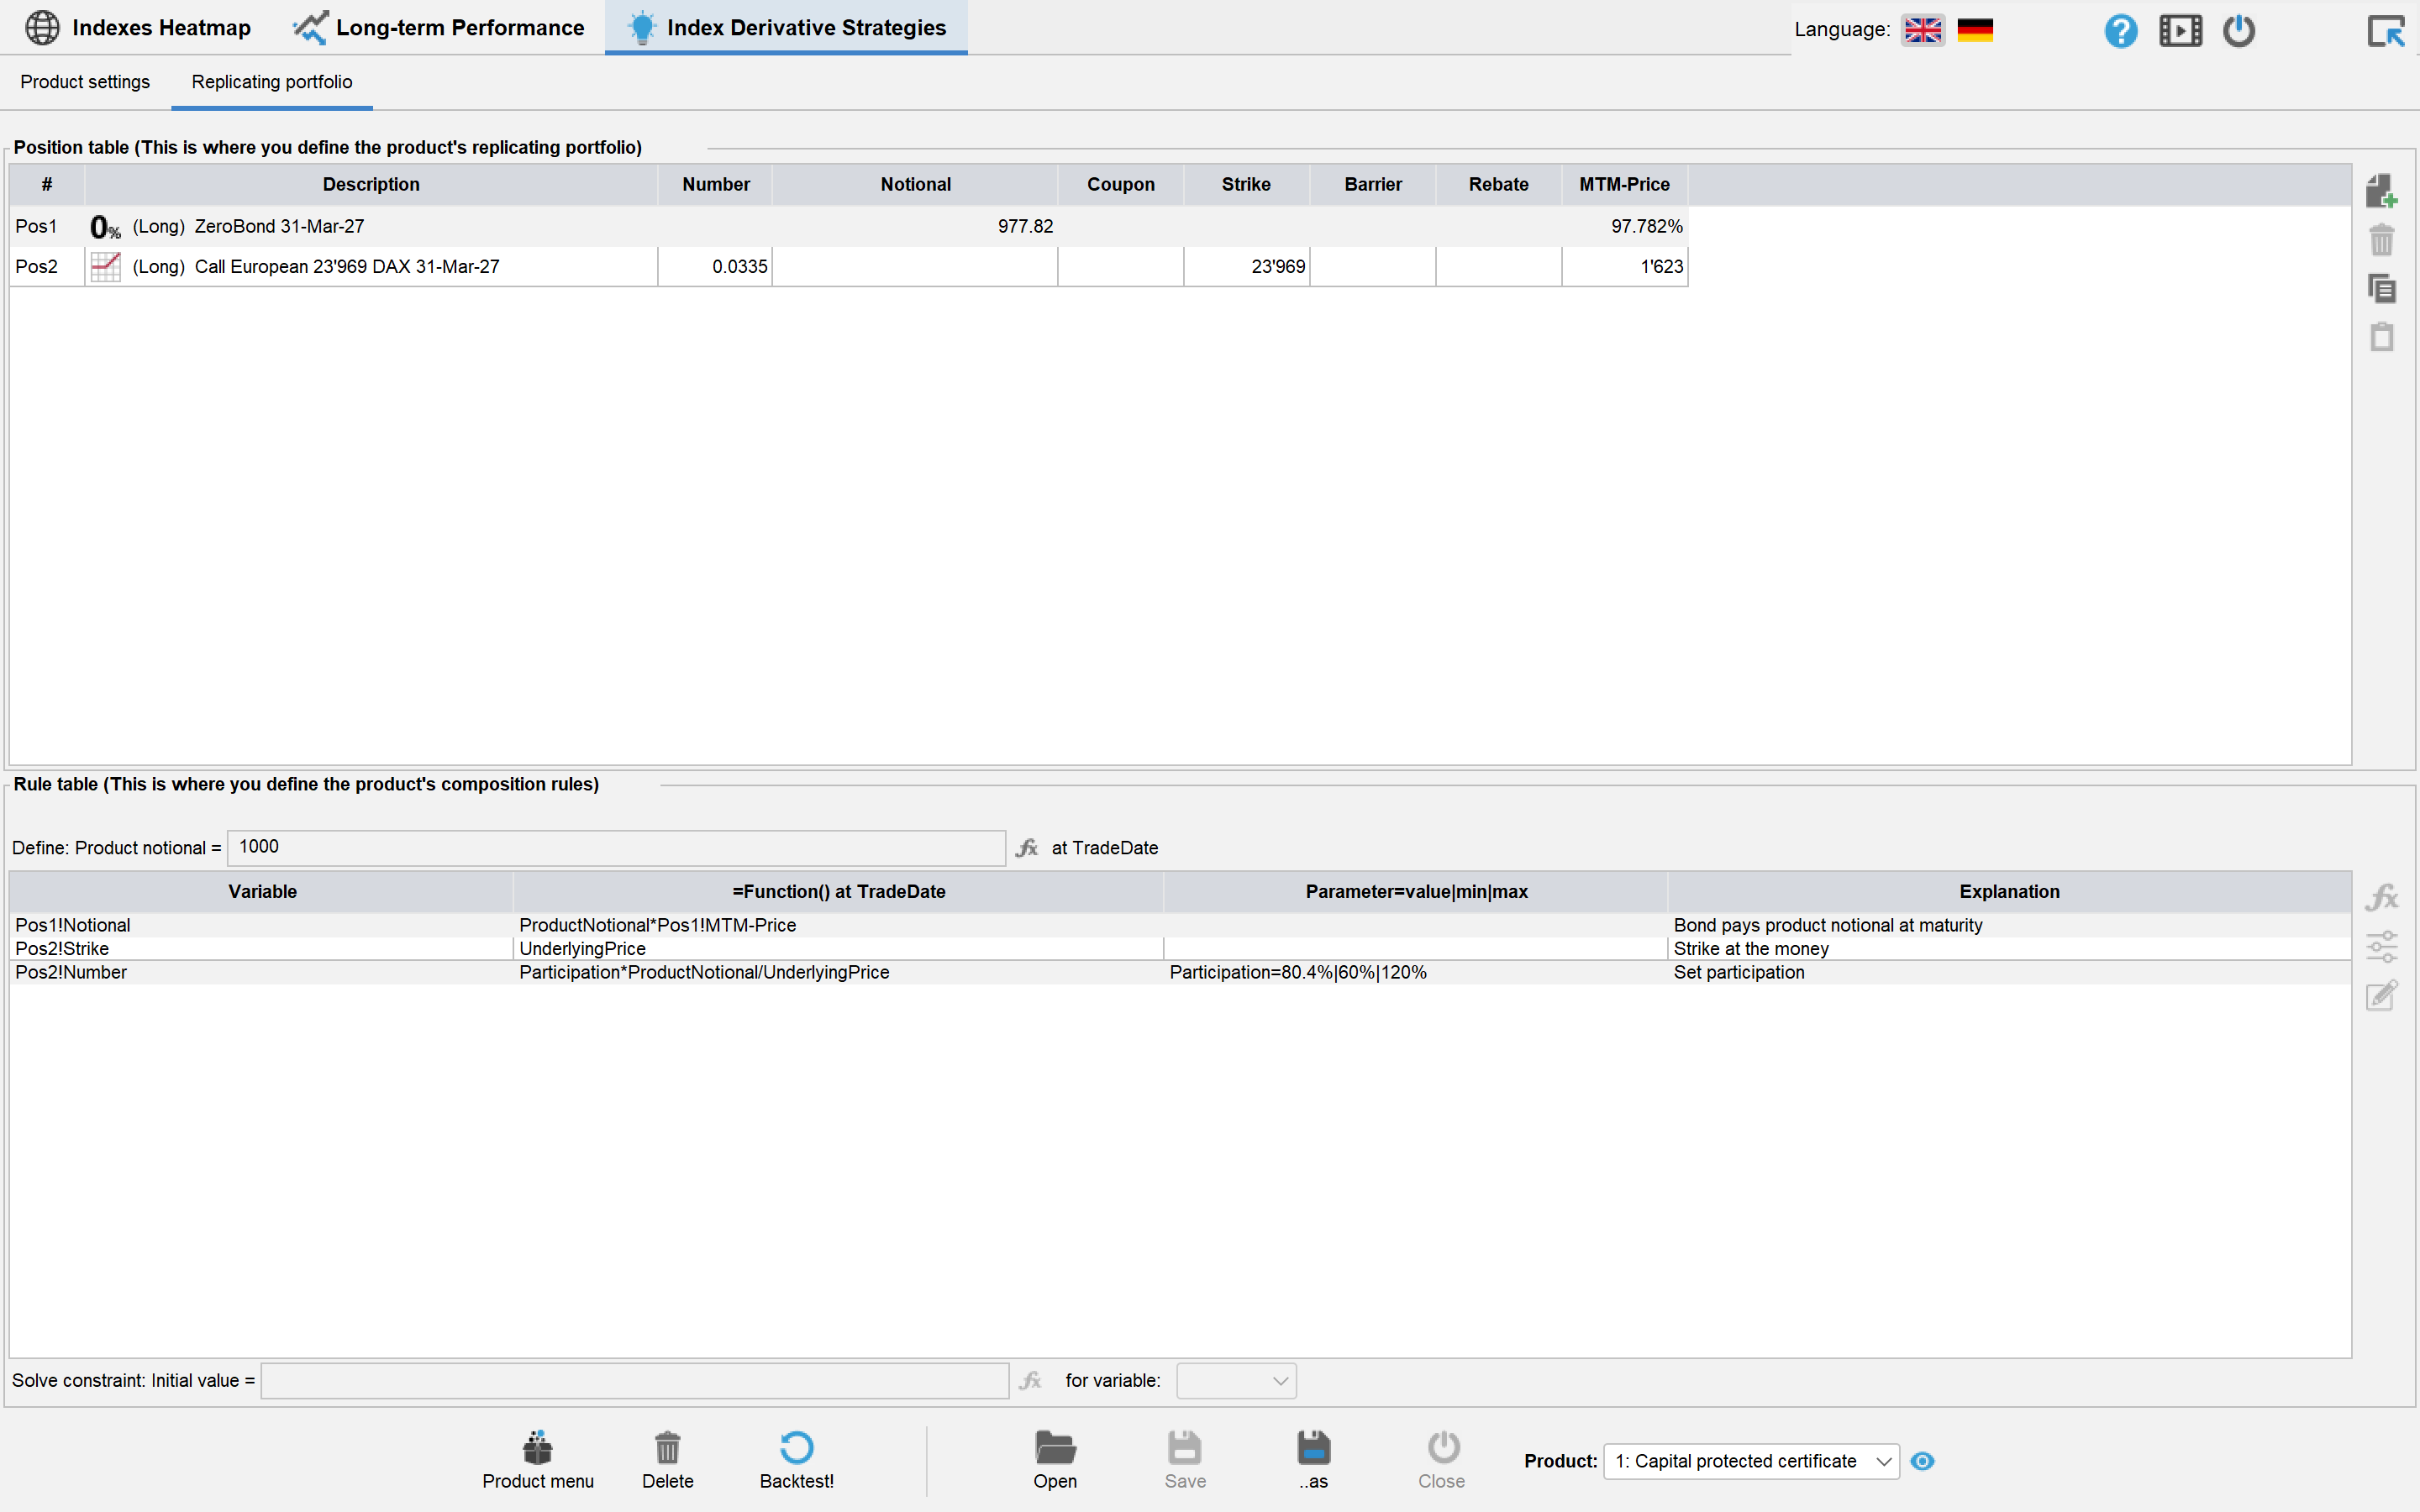Screen dimensions: 2420x1512
Task: Expand the 'for variable' dropdown
Action: coord(1236,1381)
